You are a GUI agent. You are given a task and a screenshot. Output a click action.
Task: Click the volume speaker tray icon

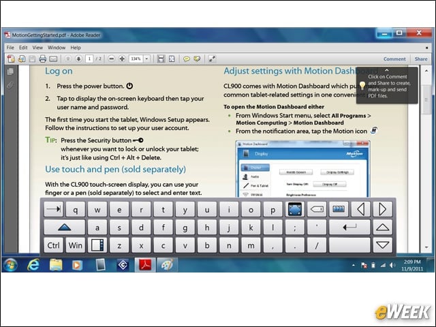392,265
